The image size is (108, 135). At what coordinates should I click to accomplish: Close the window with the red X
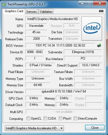pos(100,3)
